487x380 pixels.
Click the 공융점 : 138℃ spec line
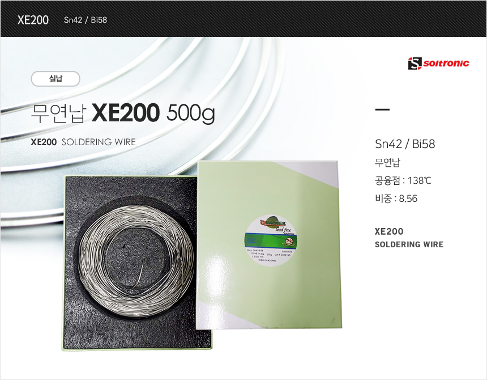click(x=403, y=180)
